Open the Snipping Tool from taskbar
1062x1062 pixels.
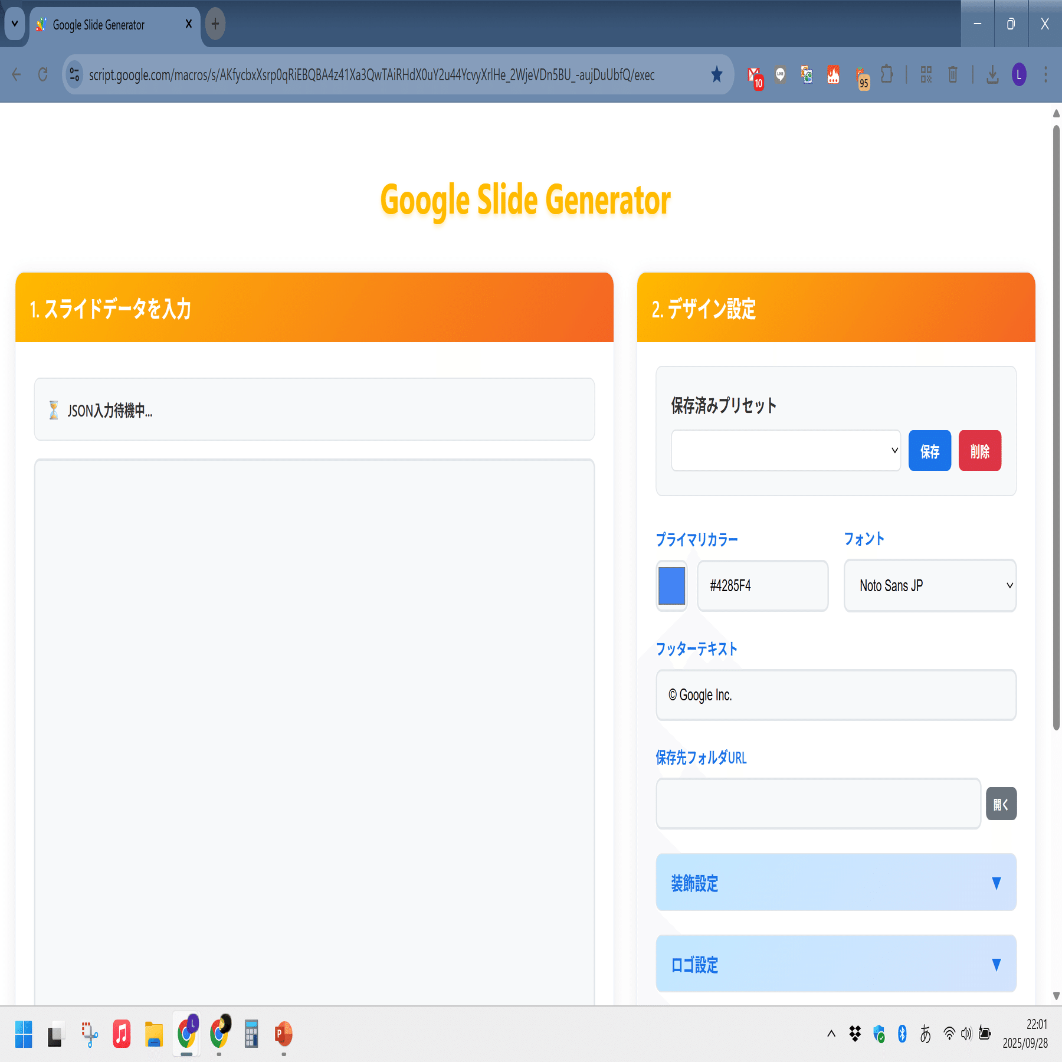89,1034
